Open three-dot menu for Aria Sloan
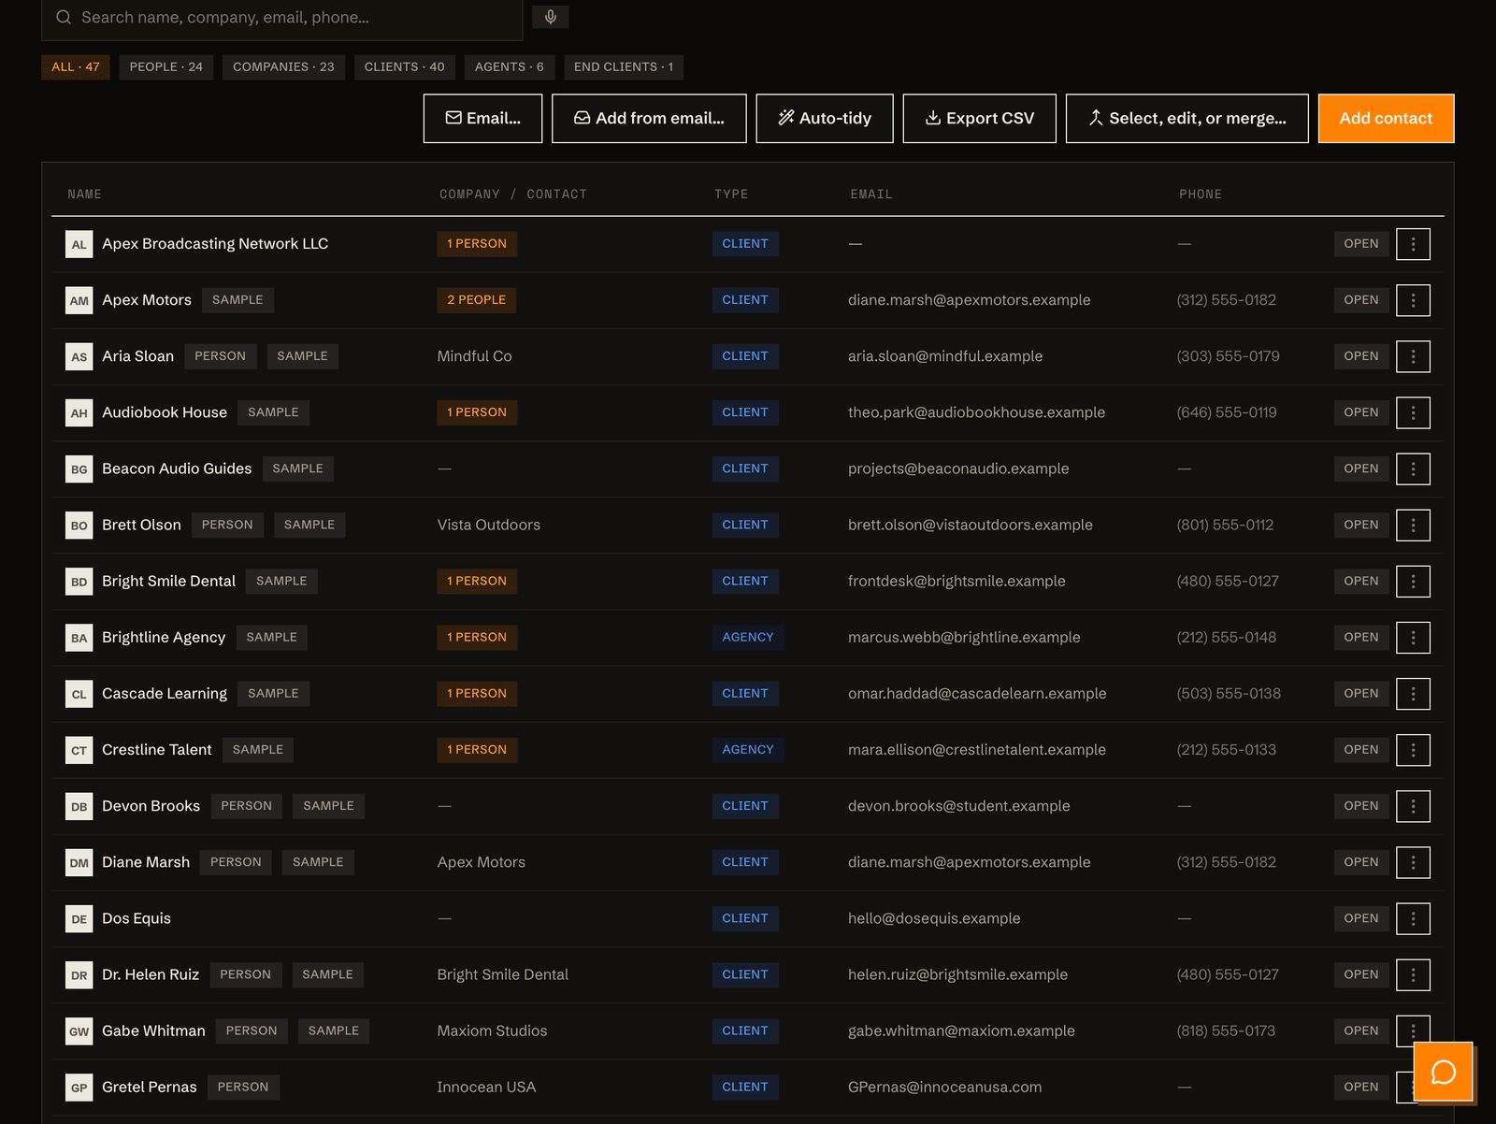 click(x=1413, y=356)
